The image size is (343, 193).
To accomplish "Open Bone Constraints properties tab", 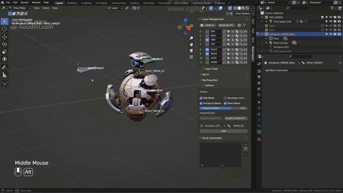I will coord(259,132).
